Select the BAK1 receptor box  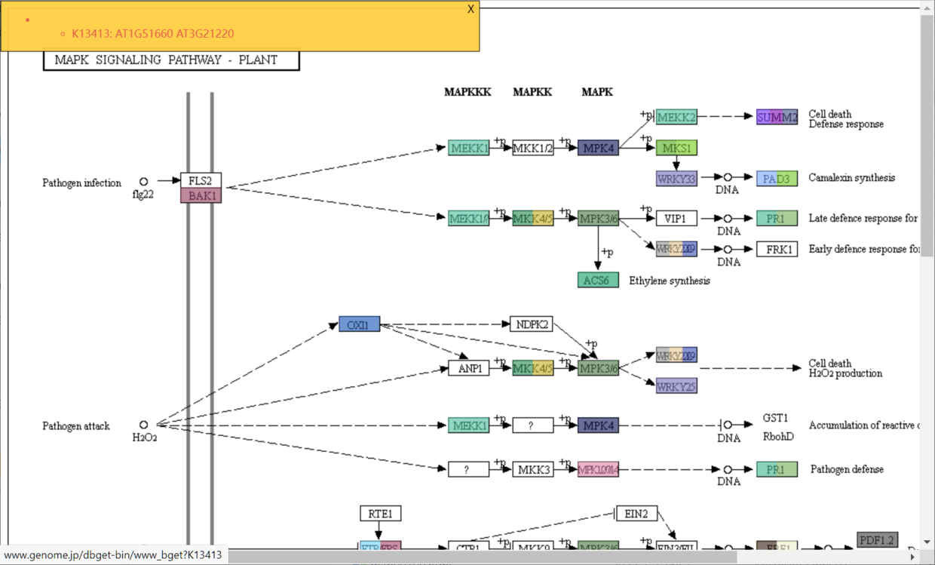(201, 195)
